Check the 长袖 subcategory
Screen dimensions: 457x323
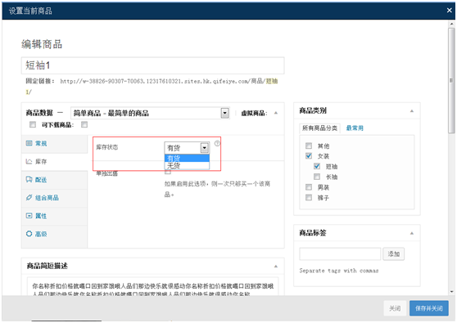tap(317, 177)
